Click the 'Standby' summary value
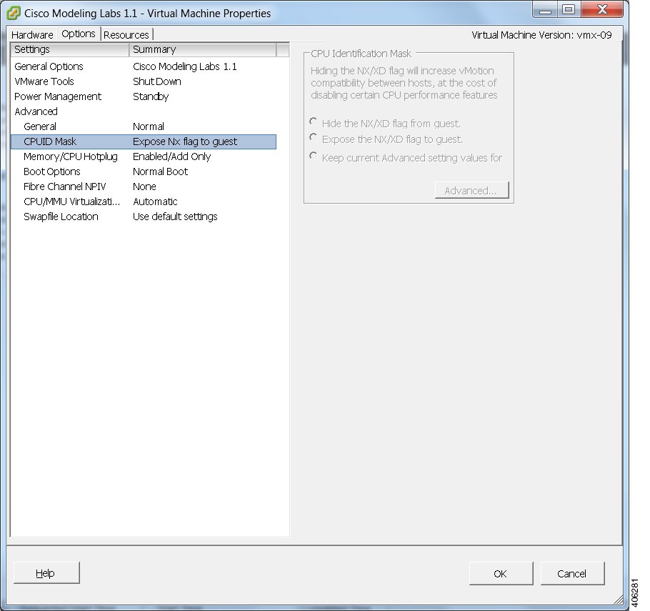The width and height of the screenshot is (650, 611). tap(151, 96)
